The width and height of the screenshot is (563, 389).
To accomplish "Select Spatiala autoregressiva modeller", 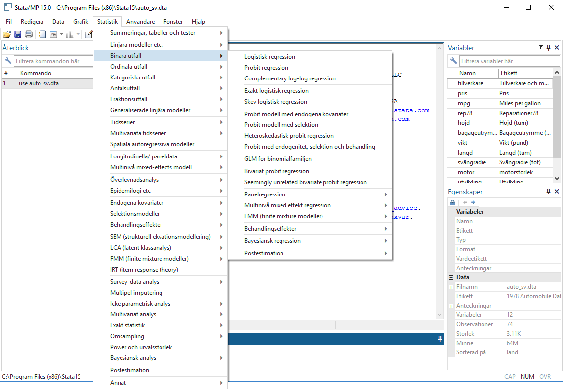I will (160, 144).
